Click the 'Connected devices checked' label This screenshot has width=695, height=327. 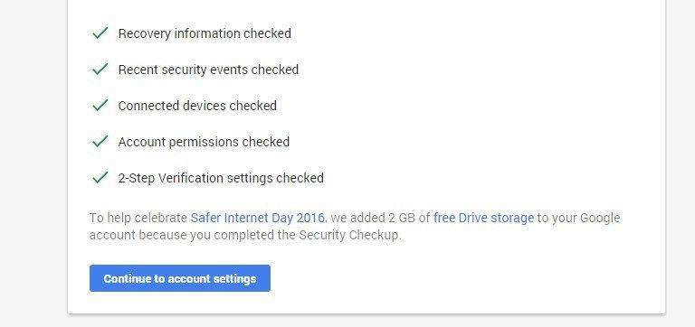click(197, 106)
